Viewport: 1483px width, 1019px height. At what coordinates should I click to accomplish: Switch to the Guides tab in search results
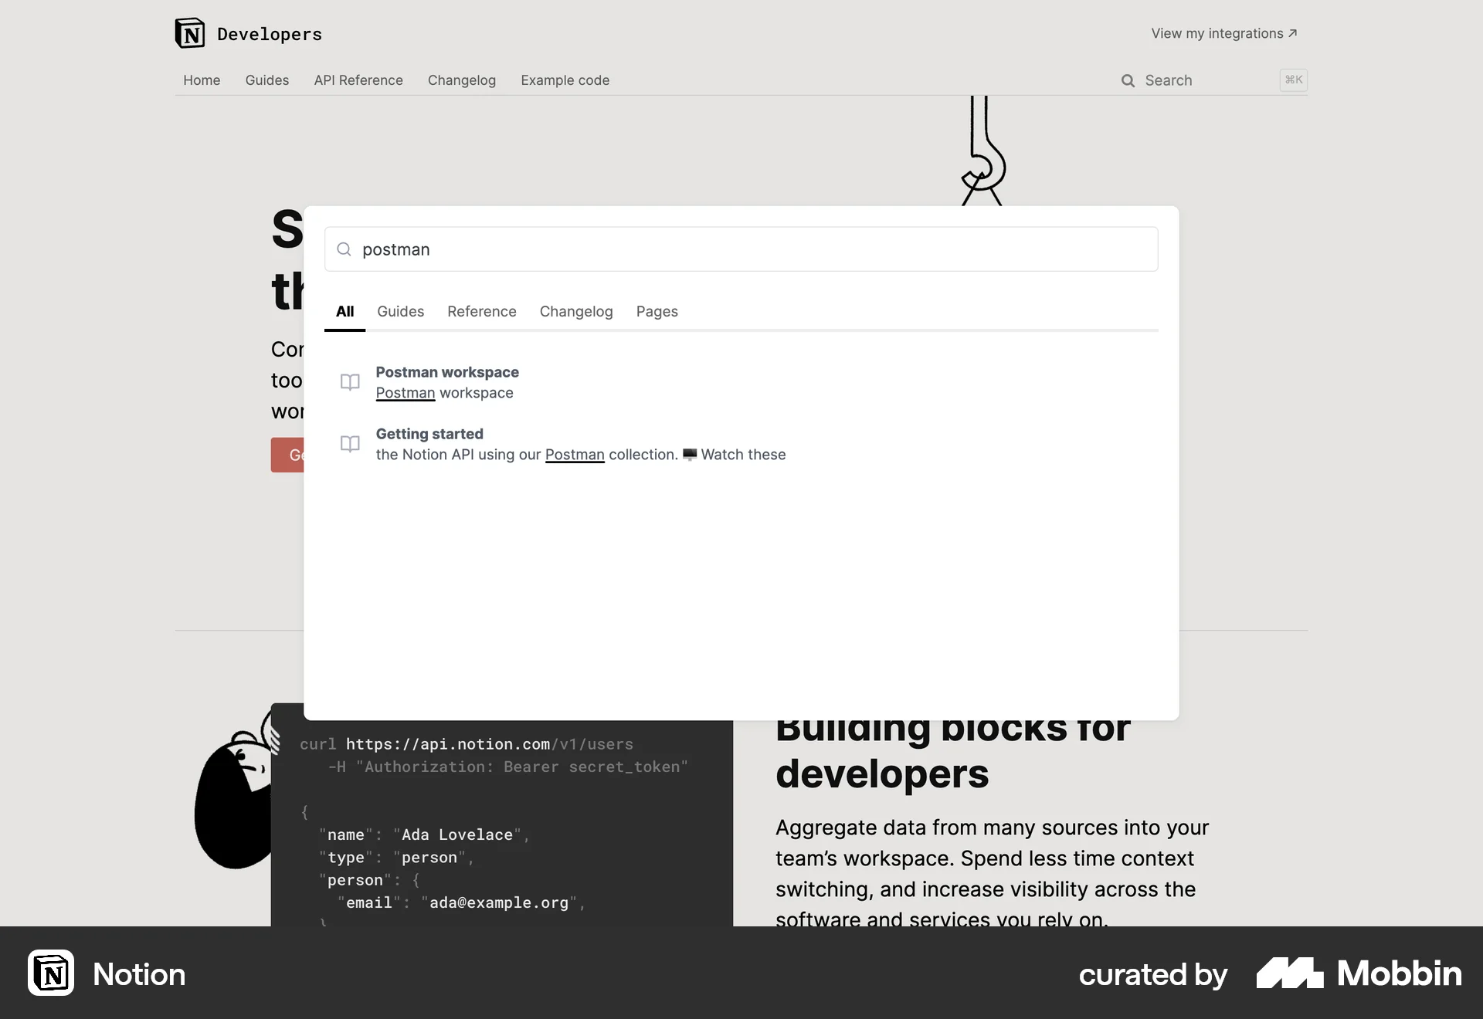pos(400,312)
